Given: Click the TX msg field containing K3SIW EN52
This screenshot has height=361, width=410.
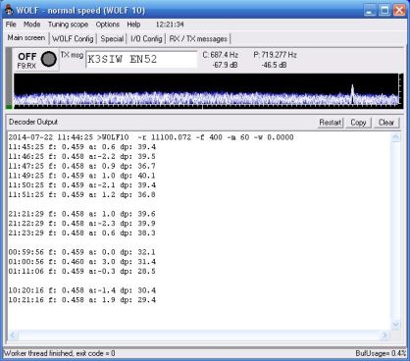Looking at the screenshot, I should pyautogui.click(x=141, y=59).
